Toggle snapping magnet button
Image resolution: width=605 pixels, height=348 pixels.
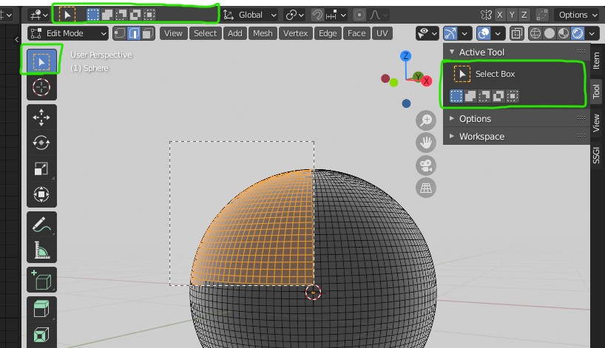point(317,15)
